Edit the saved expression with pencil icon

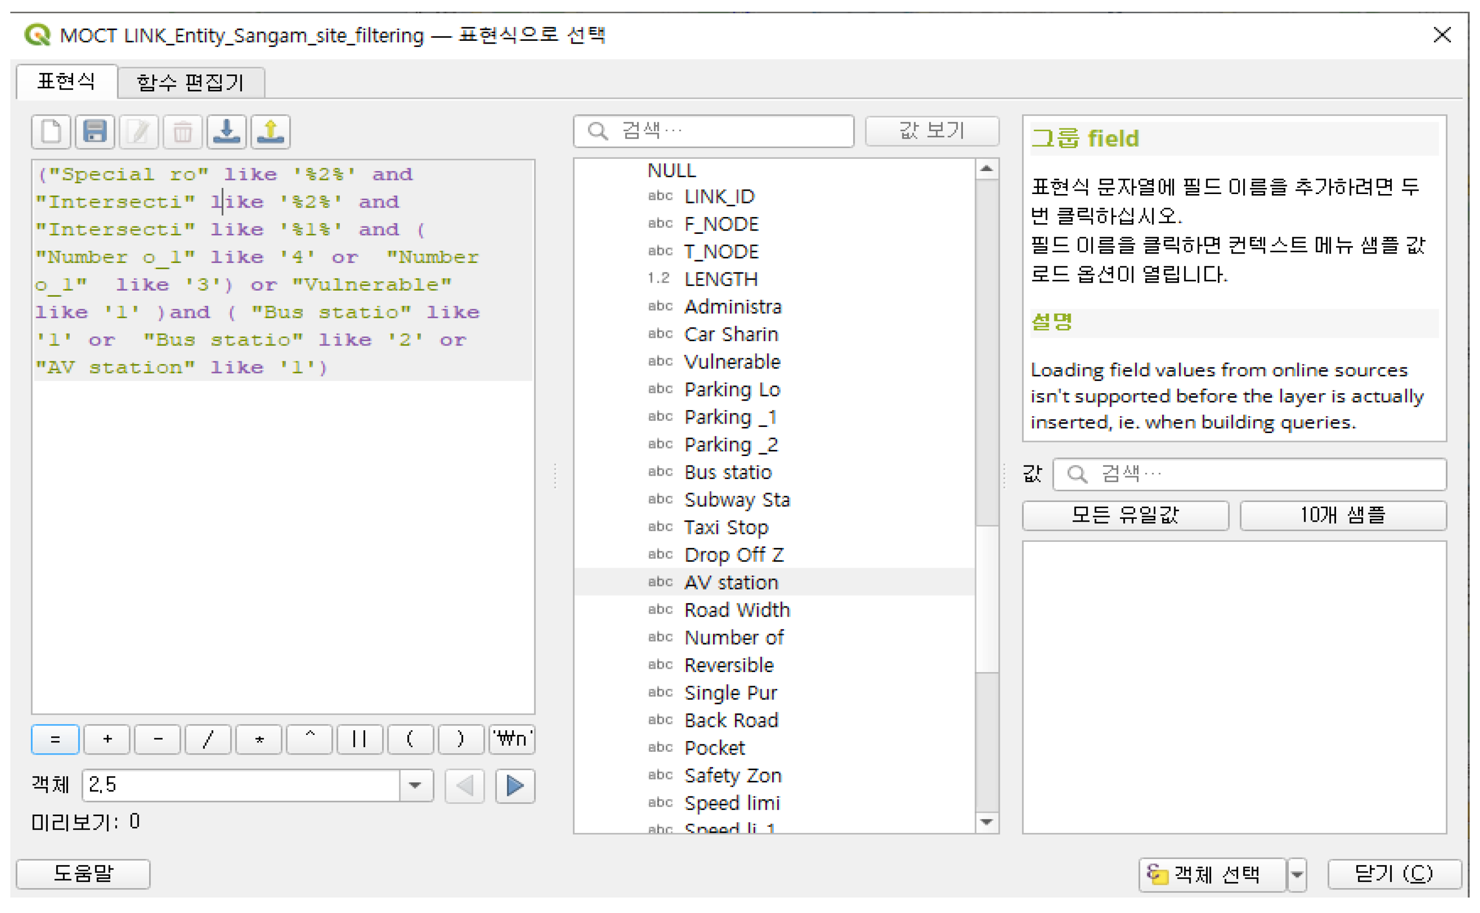(x=139, y=132)
